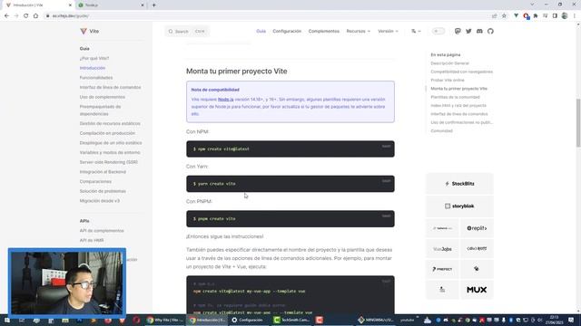Screen dimensions: 581x326
Task: Reload the current page
Action: point(26,16)
